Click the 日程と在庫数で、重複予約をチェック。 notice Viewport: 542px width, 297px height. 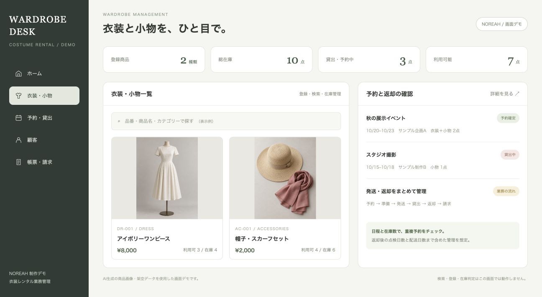[x=409, y=231]
